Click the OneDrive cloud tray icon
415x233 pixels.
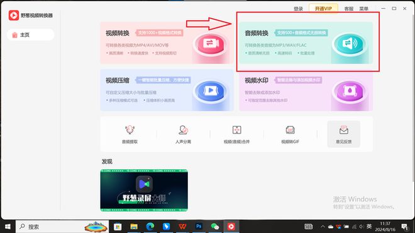pos(331,227)
